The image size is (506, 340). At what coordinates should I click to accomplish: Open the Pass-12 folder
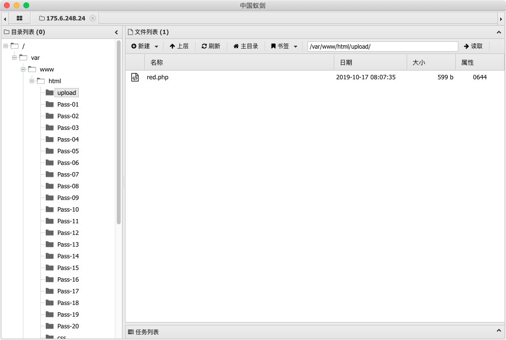[x=62, y=233]
